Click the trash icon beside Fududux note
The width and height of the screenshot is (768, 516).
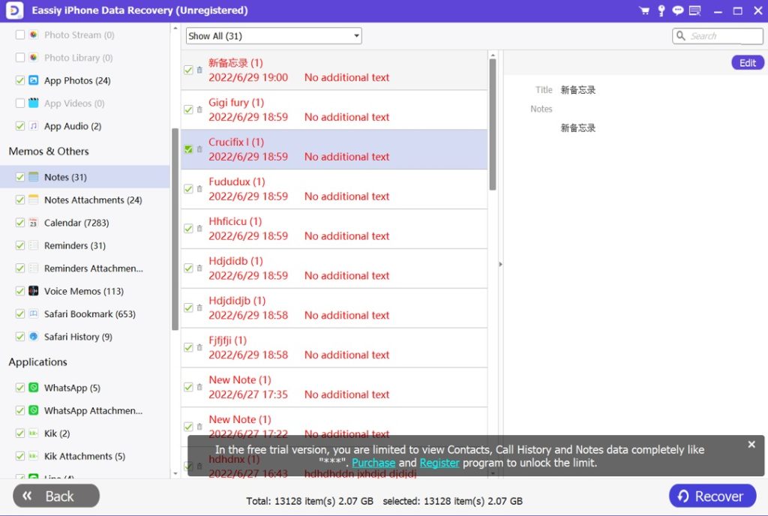(199, 189)
